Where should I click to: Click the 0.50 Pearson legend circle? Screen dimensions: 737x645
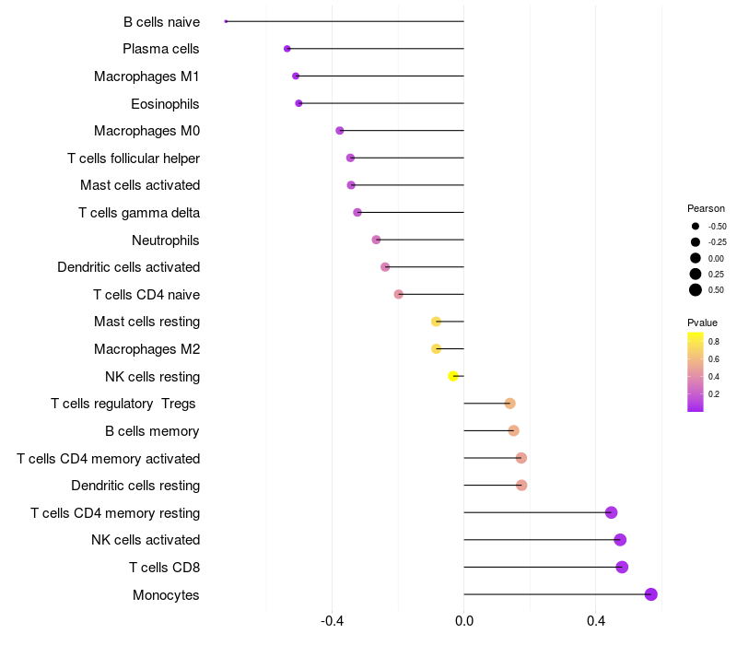click(695, 290)
